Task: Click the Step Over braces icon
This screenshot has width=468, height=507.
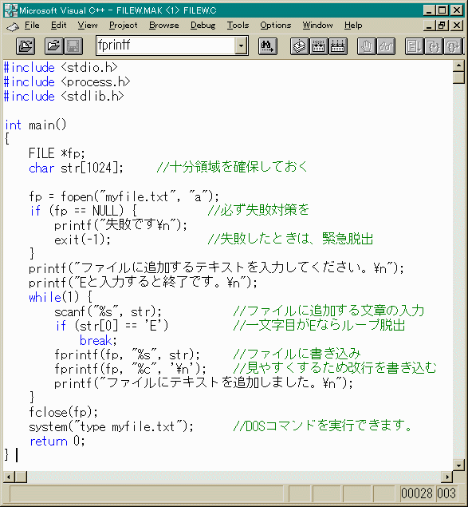Action: coord(453,46)
